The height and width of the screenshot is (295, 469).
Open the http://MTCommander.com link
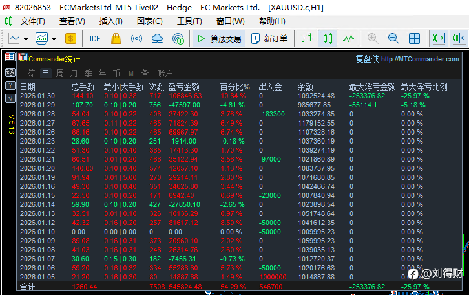pos(420,59)
